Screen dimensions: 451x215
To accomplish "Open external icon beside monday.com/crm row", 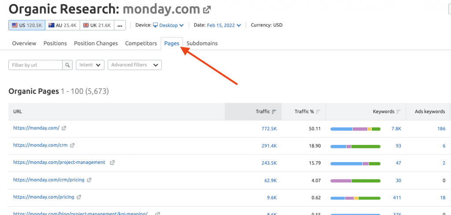I will pos(72,146).
